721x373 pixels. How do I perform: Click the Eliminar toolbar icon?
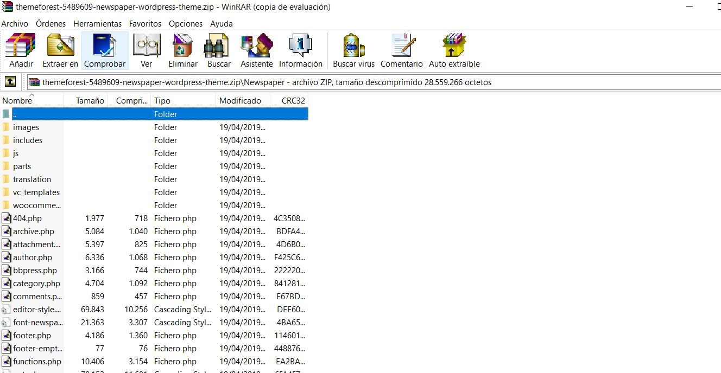pos(183,46)
